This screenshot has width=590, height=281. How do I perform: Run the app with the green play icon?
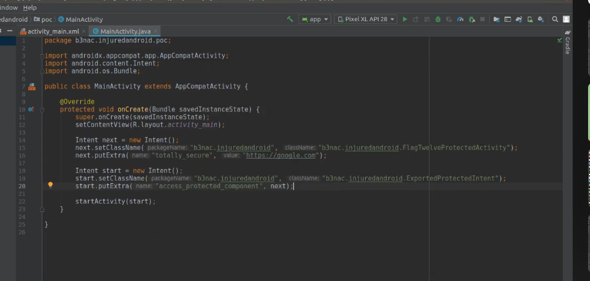tap(405, 19)
